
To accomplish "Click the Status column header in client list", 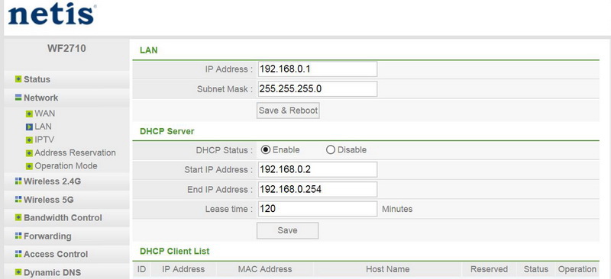I will (536, 269).
